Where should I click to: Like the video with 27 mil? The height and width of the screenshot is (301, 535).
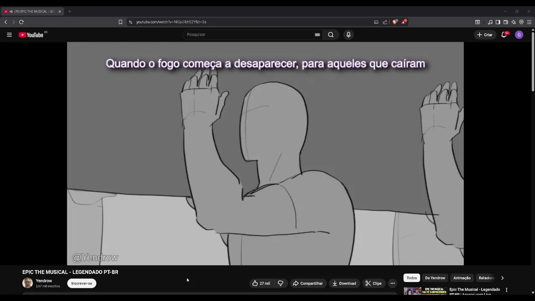tap(261, 283)
